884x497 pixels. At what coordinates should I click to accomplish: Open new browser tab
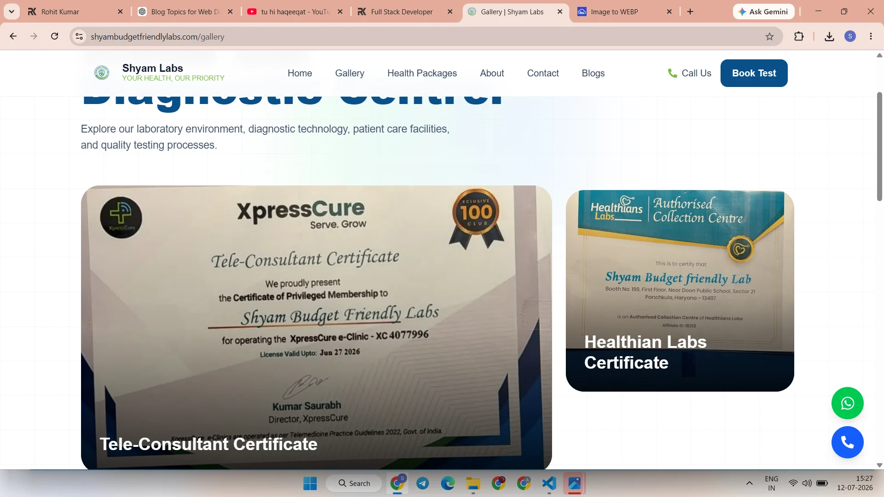(690, 12)
